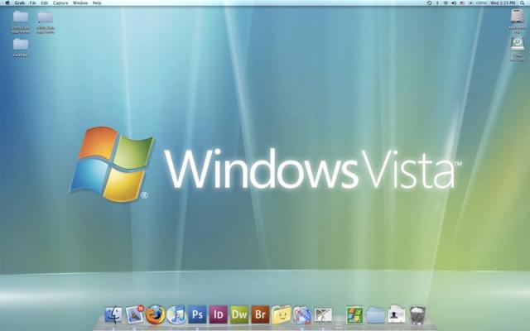This screenshot has height=331, width=530.
Task: Open the Help menu
Action: [x=97, y=2]
